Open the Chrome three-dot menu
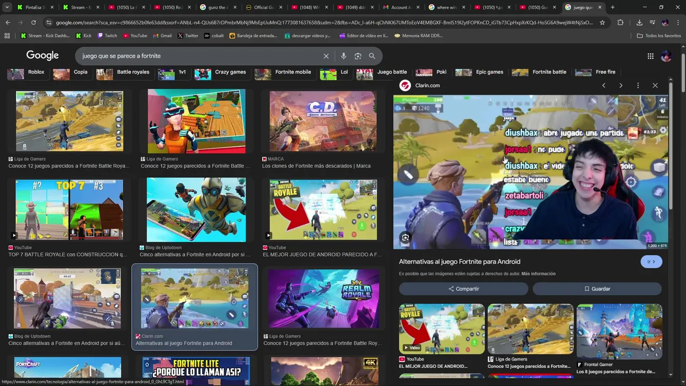 click(677, 23)
